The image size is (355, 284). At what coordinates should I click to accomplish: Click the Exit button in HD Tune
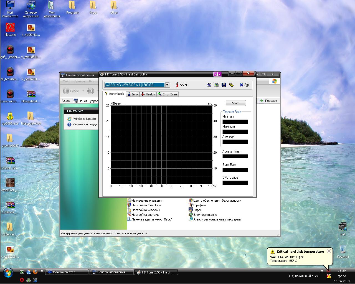pyautogui.click(x=244, y=85)
